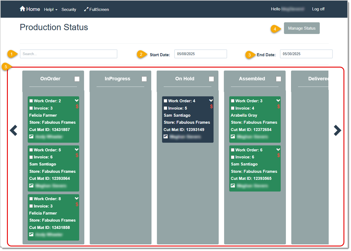Check Invoice 6 on Work Order 6 card
This screenshot has width=351, height=251.
point(232,157)
